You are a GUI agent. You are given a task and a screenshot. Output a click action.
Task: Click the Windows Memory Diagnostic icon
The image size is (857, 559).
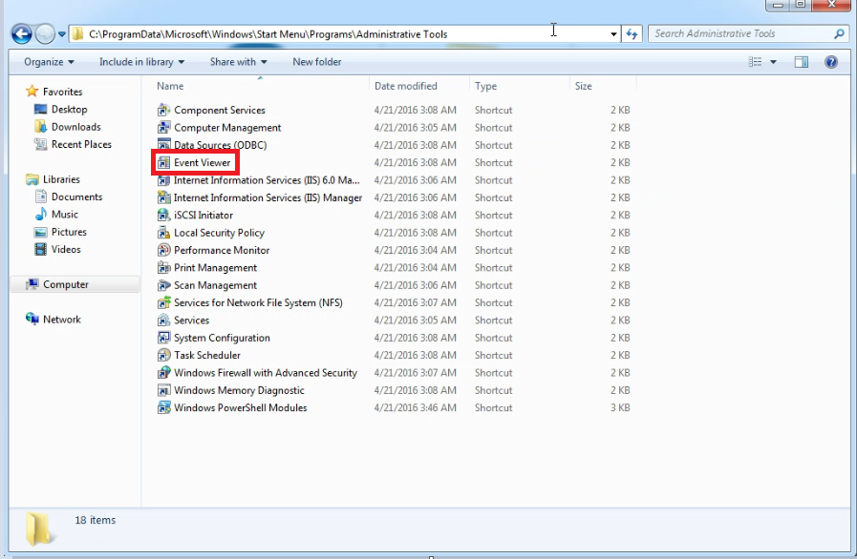pos(163,390)
